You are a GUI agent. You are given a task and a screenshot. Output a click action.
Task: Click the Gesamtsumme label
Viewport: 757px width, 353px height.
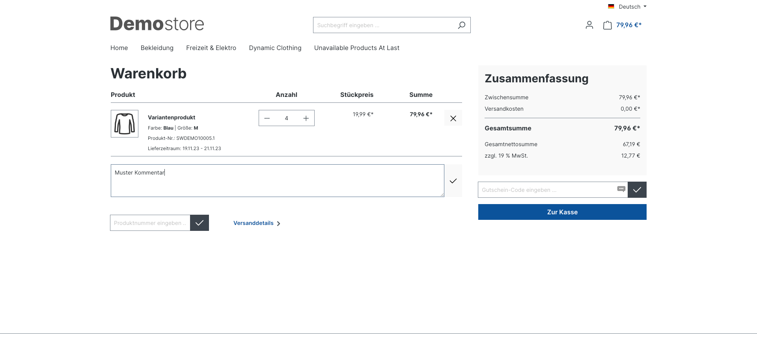pos(508,128)
